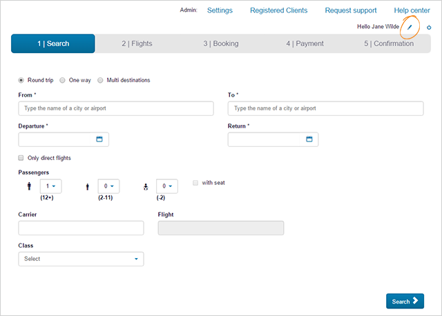The width and height of the screenshot is (442, 316).
Task: Click the From city input field
Action: click(116, 108)
